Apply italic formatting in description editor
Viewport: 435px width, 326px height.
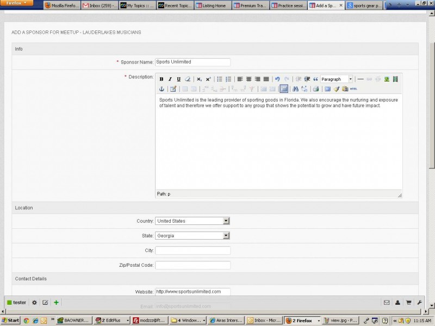pos(170,79)
